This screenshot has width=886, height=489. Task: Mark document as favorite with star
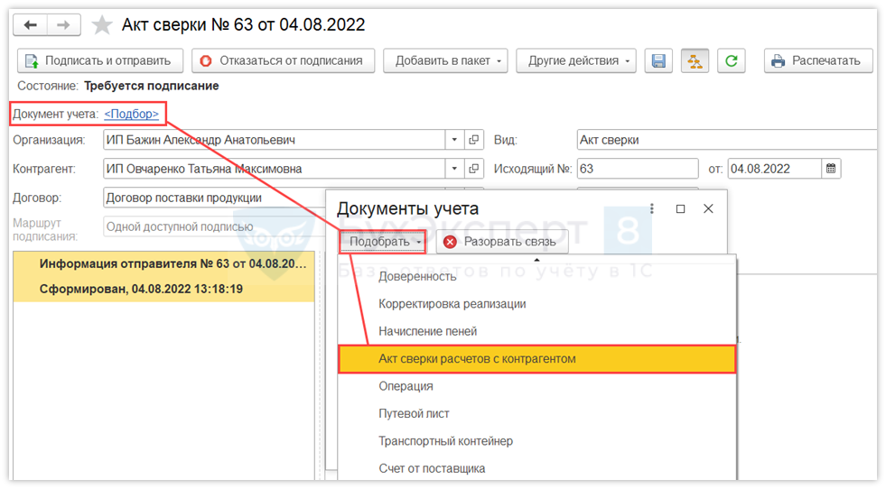point(102,25)
